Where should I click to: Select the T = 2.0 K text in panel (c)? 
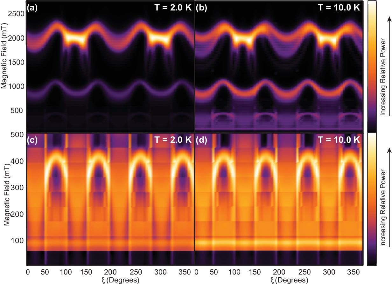point(173,140)
